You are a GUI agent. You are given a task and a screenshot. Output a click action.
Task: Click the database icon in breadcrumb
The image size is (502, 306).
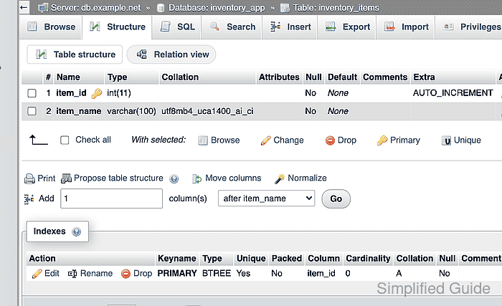pyautogui.click(x=161, y=8)
